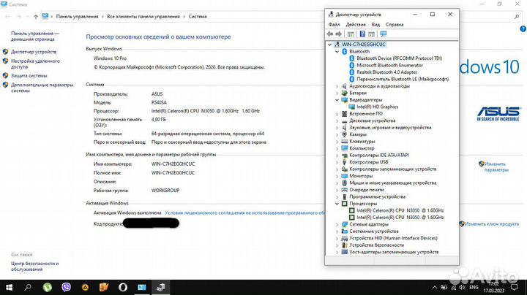
Task: Select Перечислитель Bluetooth LE (Майкрософт)
Action: pyautogui.click(x=403, y=79)
